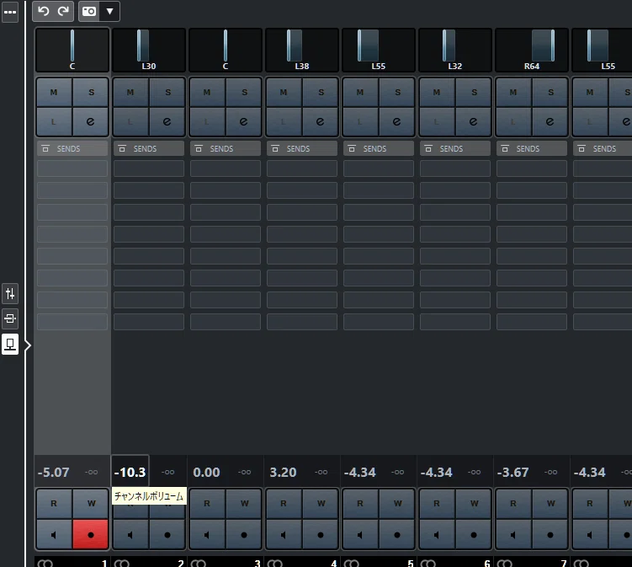
Task: Toggle Listen (L) on channel 1
Action: click(x=54, y=121)
